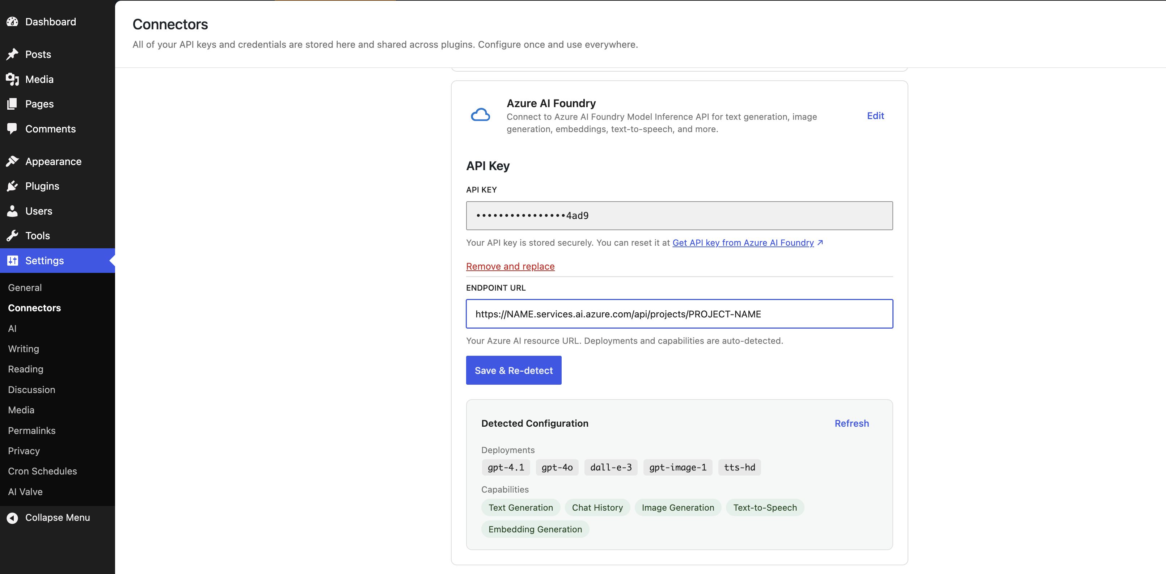Click the Collapse Menu arrow icon
1166x574 pixels.
tap(13, 518)
